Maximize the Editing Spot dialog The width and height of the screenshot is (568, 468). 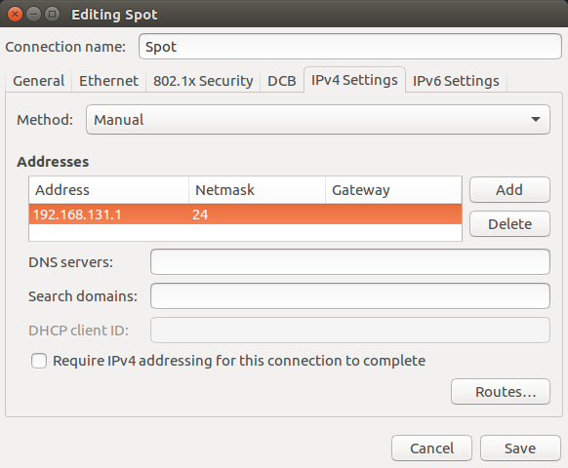tap(52, 15)
